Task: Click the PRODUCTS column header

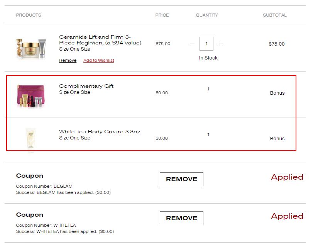Action: (x=28, y=15)
